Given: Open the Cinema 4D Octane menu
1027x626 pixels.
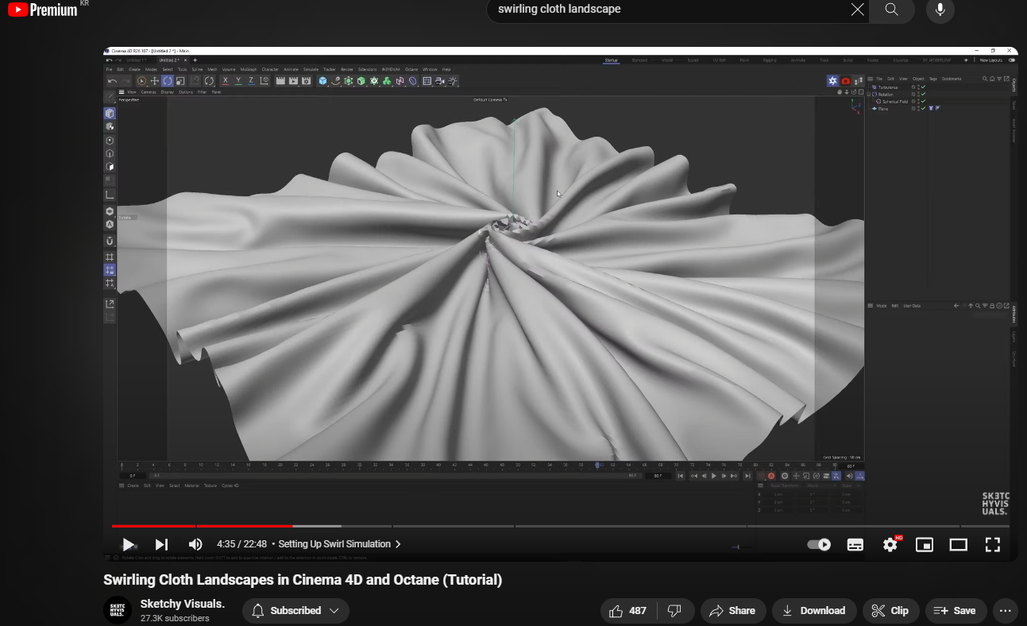Looking at the screenshot, I should (411, 69).
